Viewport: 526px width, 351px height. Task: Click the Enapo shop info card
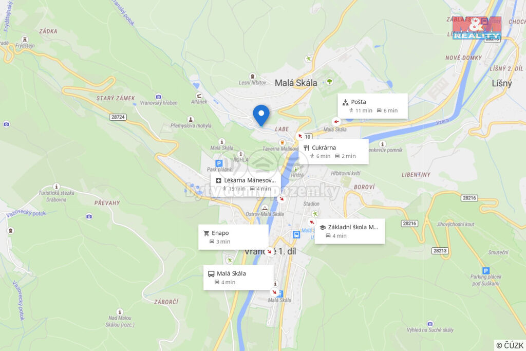[233, 237]
